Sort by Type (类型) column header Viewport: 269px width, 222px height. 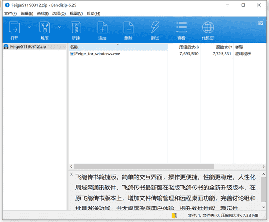coord(249,47)
